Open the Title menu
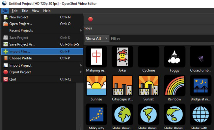Viewport: 214px width, 130px height. click(x=25, y=11)
